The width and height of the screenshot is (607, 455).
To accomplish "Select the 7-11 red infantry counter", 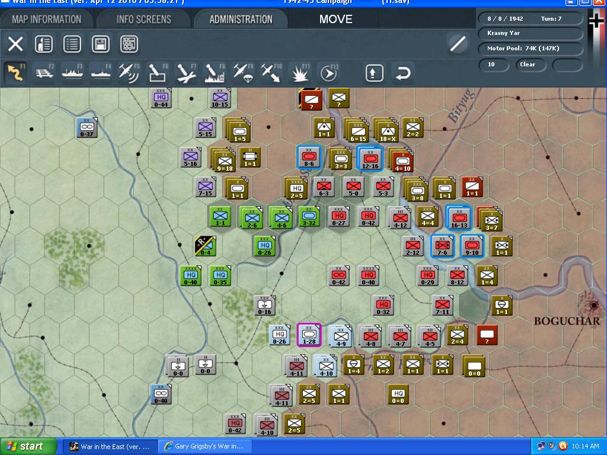I will pos(442,305).
